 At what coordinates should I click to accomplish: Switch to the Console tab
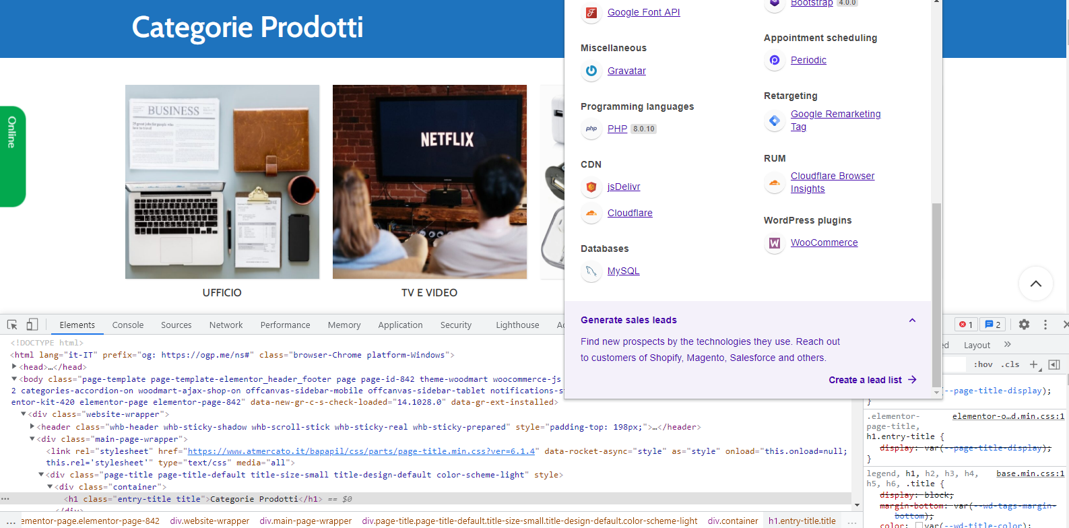click(128, 325)
